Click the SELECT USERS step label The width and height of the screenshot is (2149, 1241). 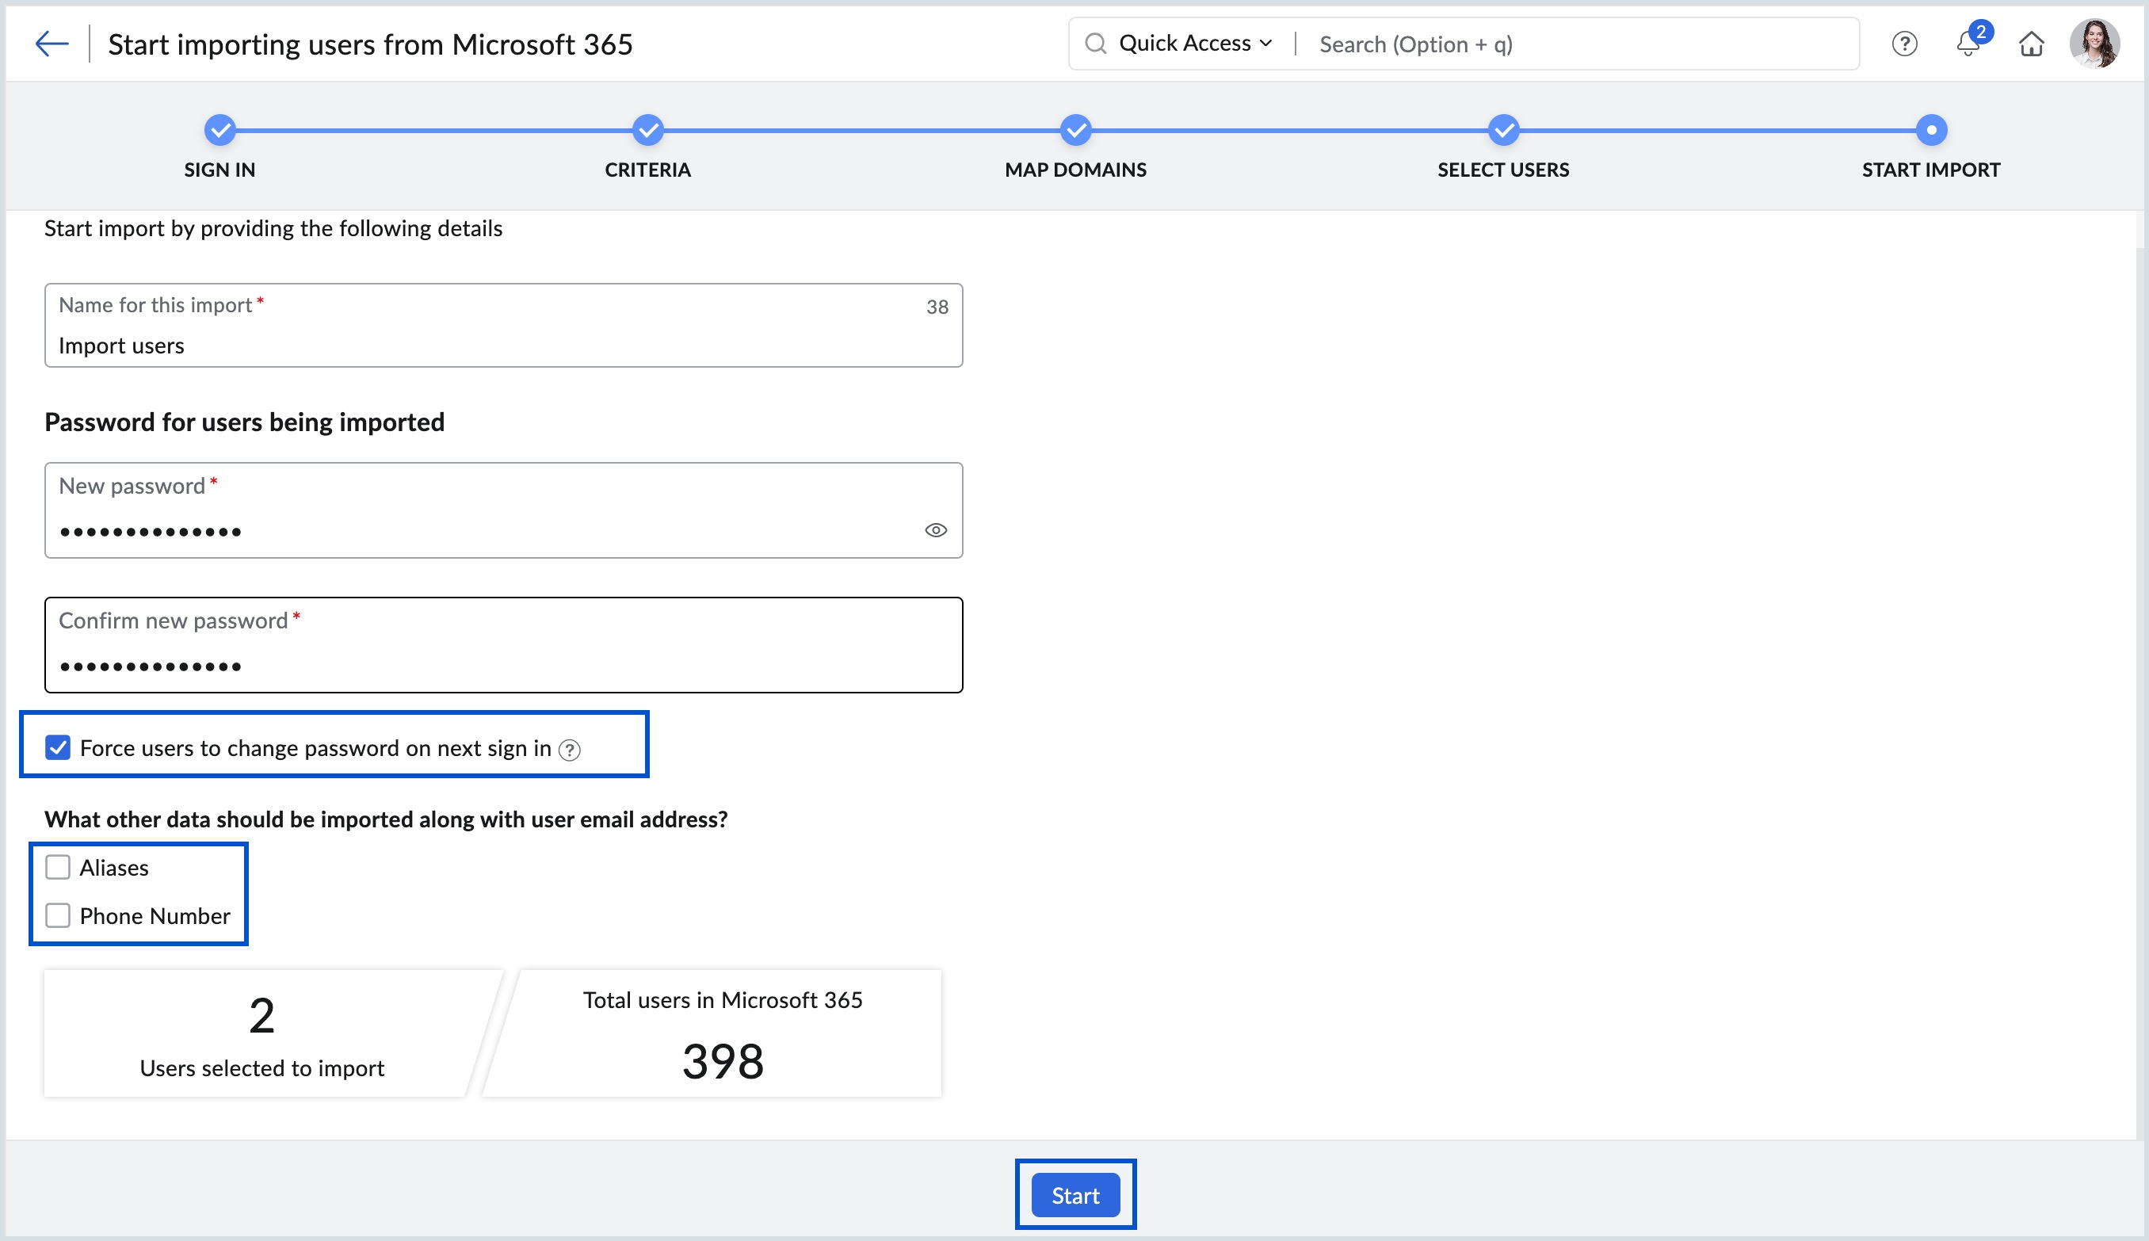[1503, 170]
